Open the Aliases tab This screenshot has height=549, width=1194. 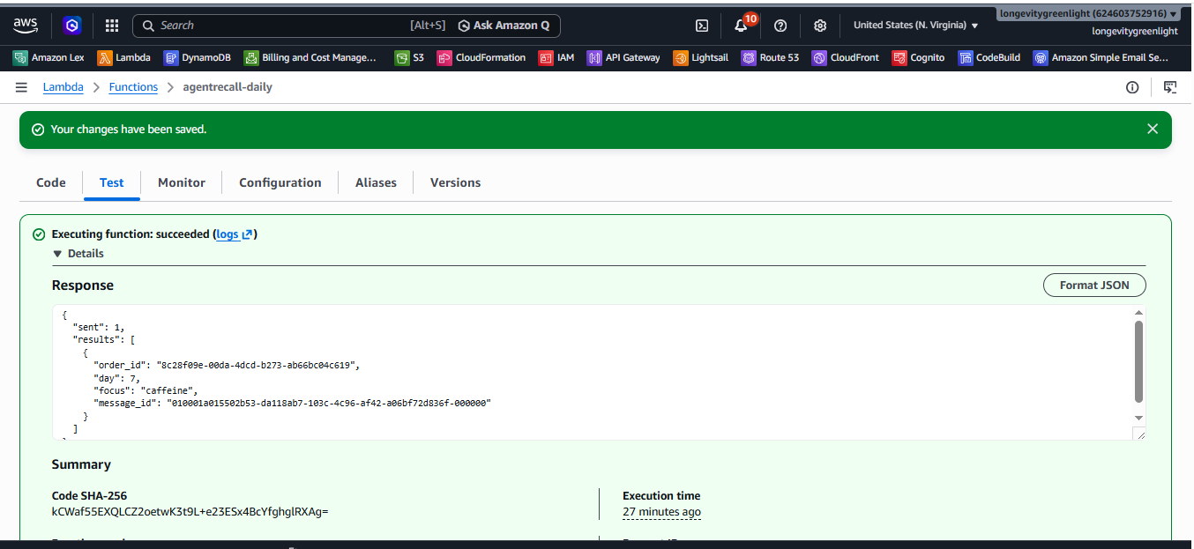pos(376,182)
